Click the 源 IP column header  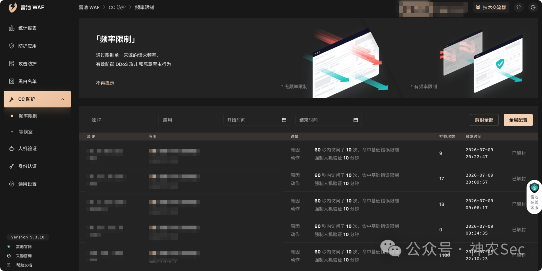click(x=91, y=137)
